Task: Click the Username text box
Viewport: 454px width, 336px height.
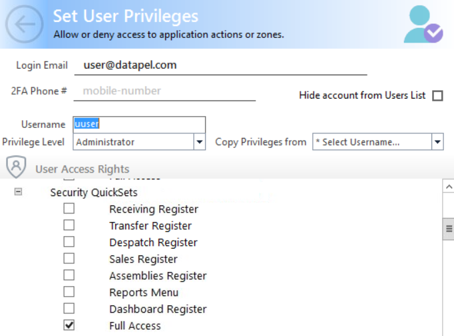Action: [139, 125]
